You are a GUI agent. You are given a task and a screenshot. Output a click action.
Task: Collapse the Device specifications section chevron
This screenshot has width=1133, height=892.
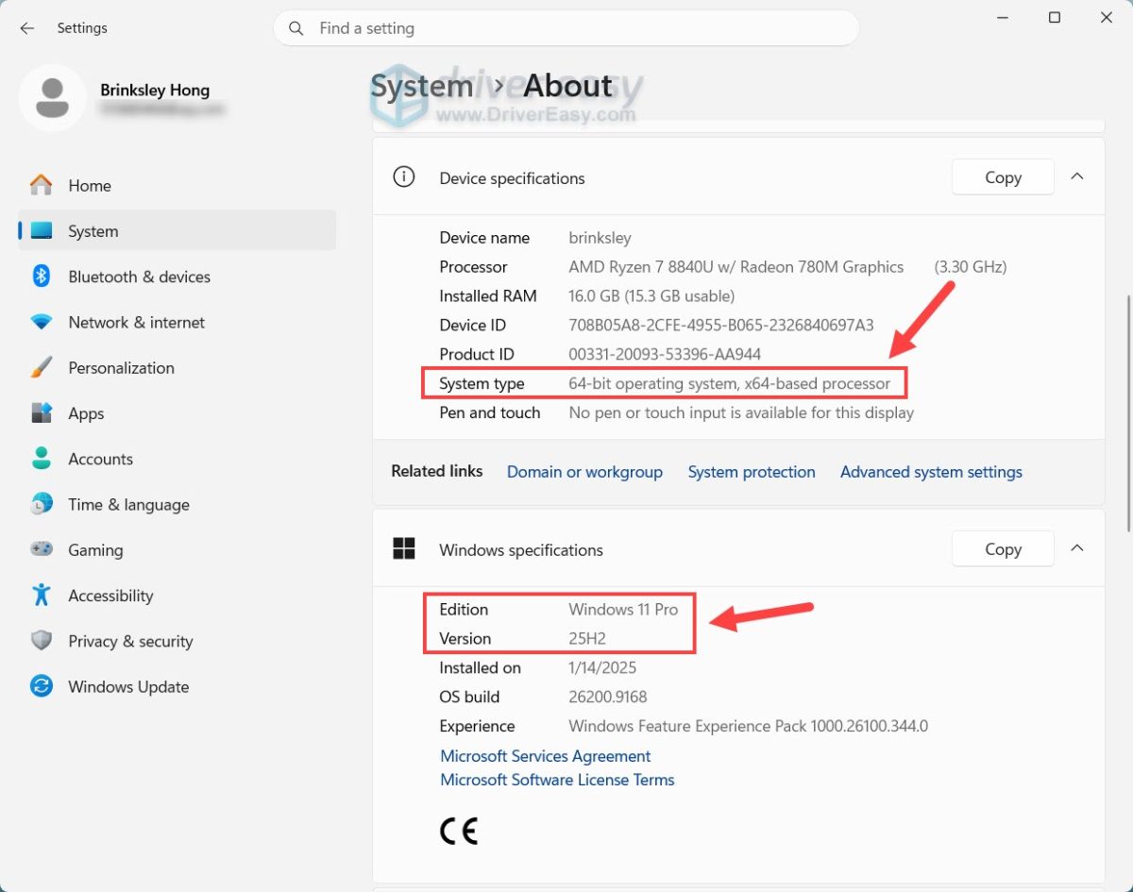click(x=1077, y=177)
